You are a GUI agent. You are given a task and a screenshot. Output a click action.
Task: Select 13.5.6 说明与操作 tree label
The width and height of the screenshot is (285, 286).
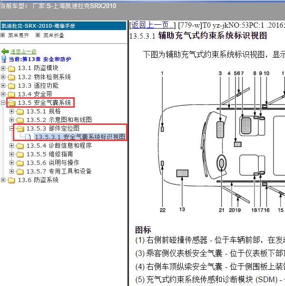(x=53, y=163)
